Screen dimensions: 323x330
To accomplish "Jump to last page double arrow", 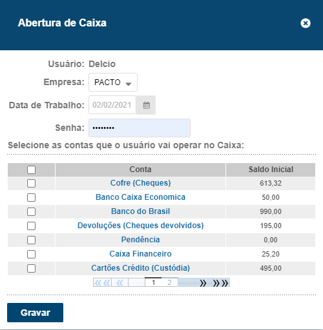I will coord(220,283).
